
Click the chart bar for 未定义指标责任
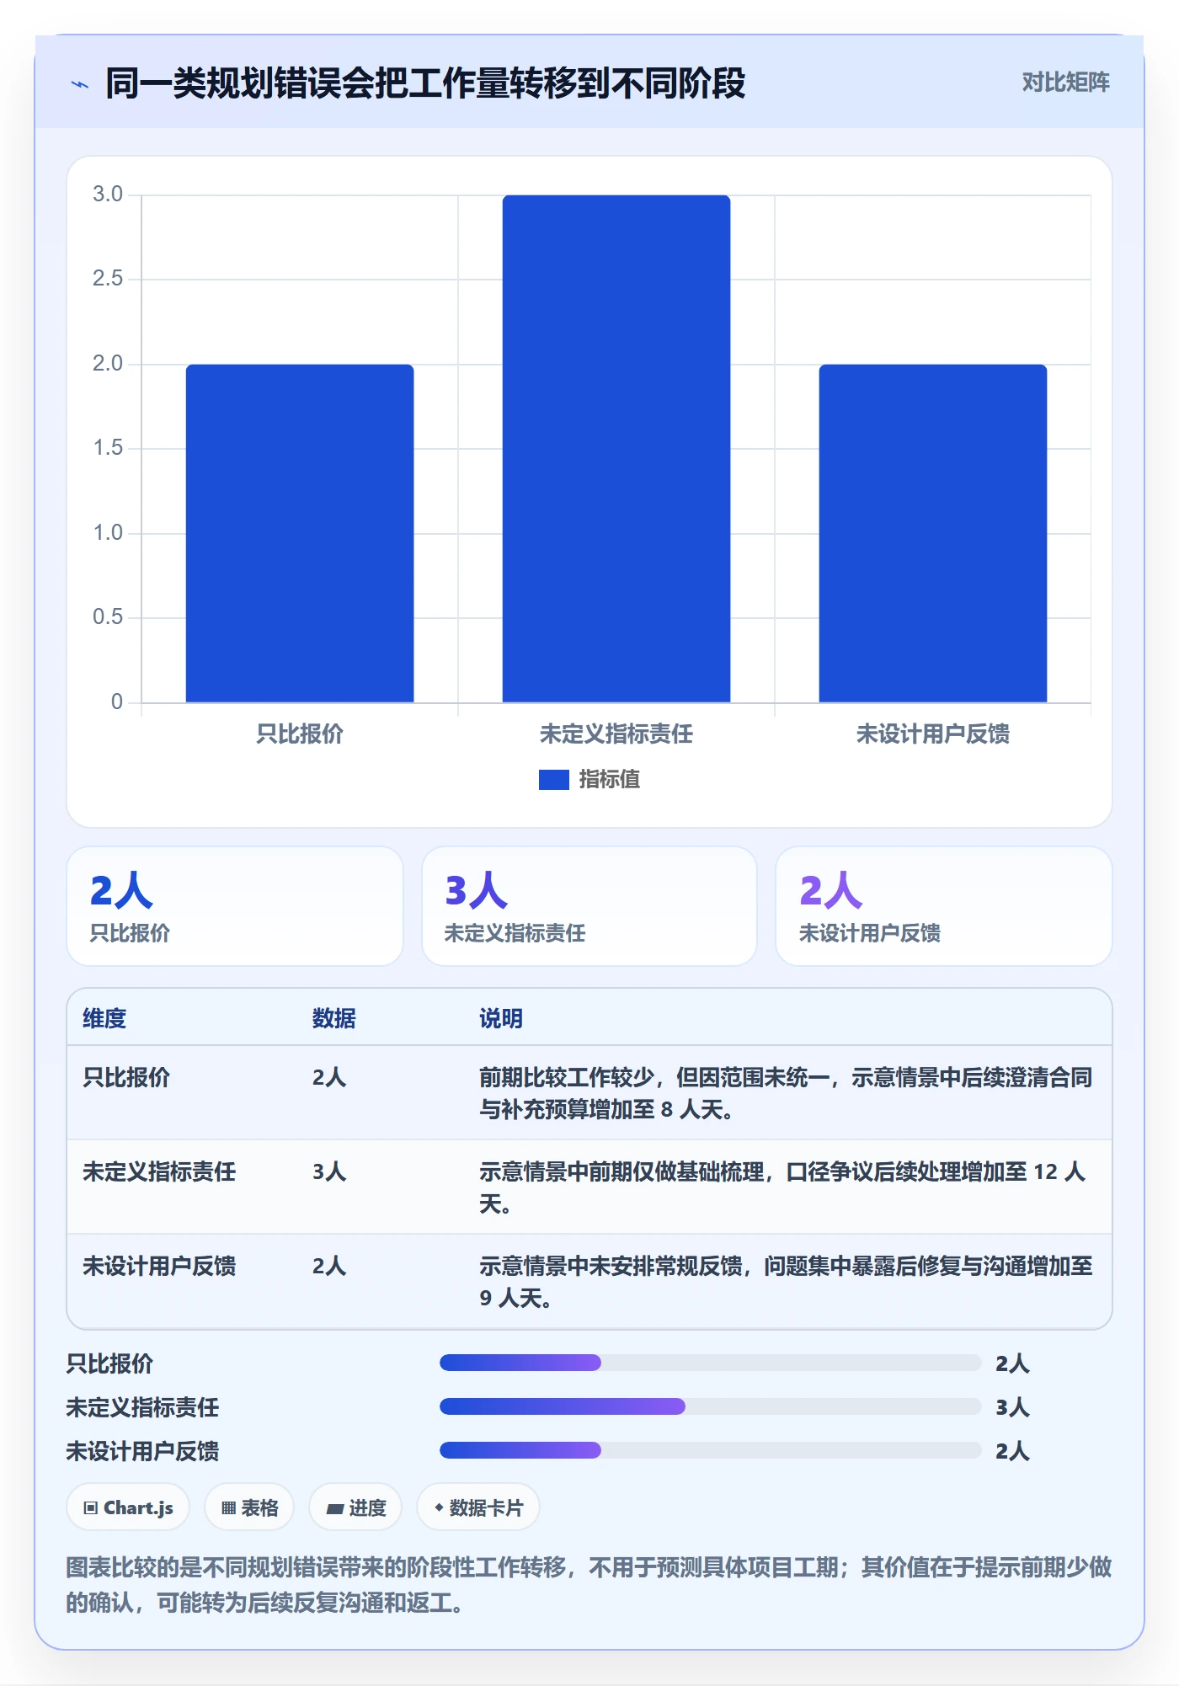pos(616,449)
